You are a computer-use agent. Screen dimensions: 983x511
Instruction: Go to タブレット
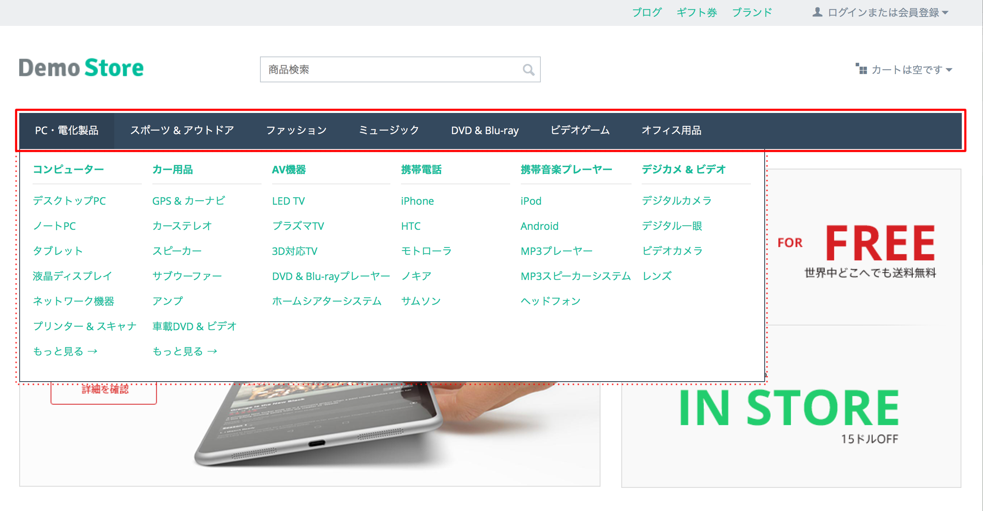pyautogui.click(x=58, y=251)
